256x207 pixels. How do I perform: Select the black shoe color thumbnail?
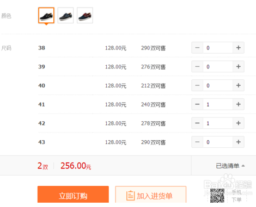[x=46, y=15]
